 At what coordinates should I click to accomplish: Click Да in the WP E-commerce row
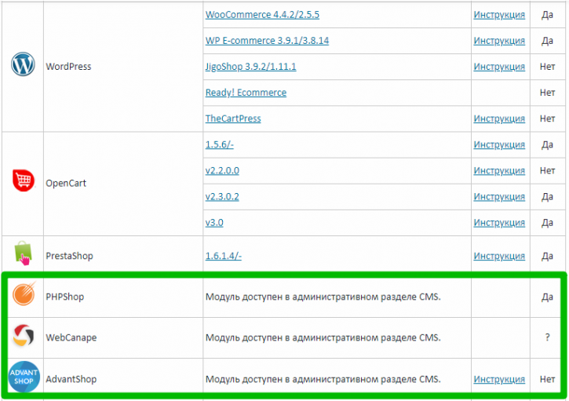coord(547,40)
